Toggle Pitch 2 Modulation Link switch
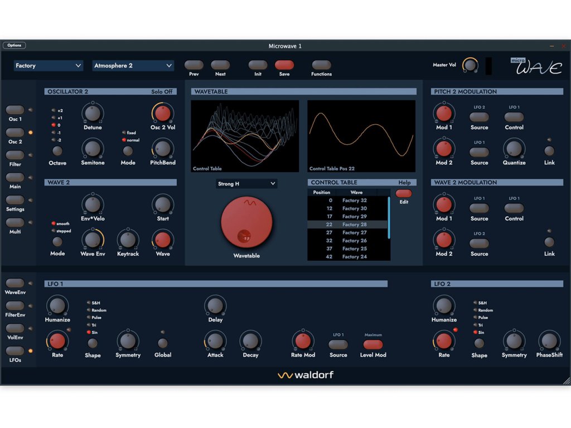 point(549,150)
